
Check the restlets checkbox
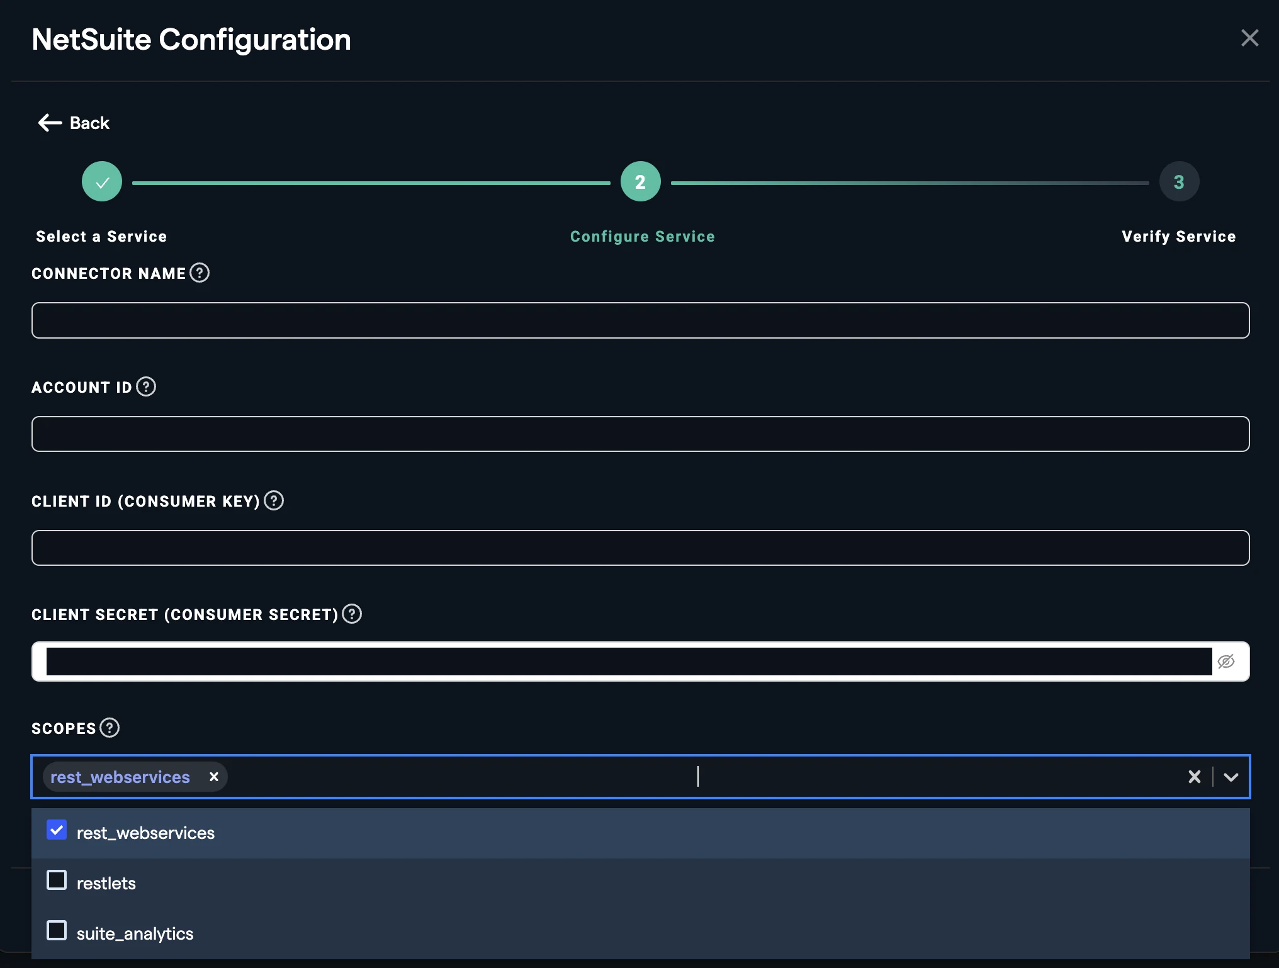coord(57,880)
